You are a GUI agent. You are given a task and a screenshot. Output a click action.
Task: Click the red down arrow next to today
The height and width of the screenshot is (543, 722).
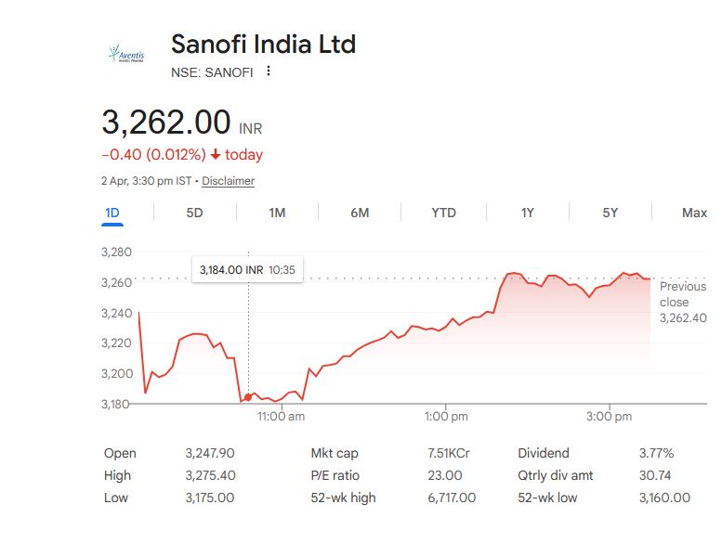(216, 155)
